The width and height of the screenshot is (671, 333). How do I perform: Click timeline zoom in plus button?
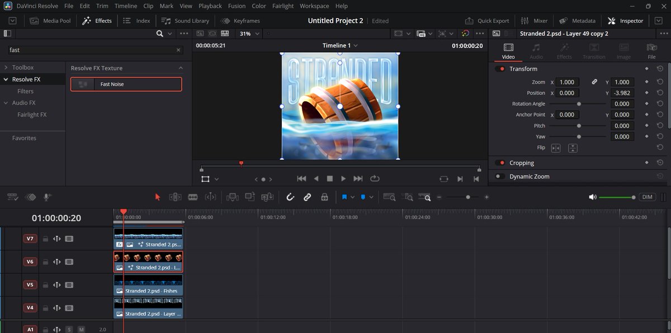486,197
